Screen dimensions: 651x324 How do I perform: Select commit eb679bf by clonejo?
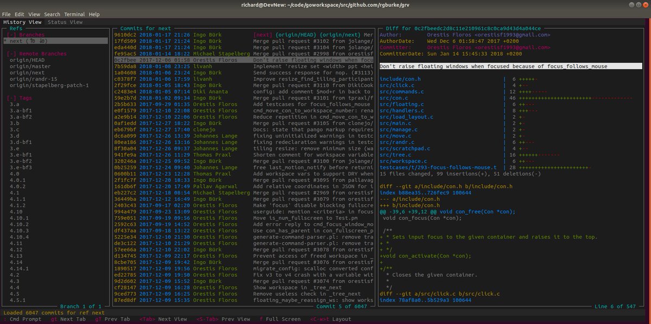coord(244,129)
